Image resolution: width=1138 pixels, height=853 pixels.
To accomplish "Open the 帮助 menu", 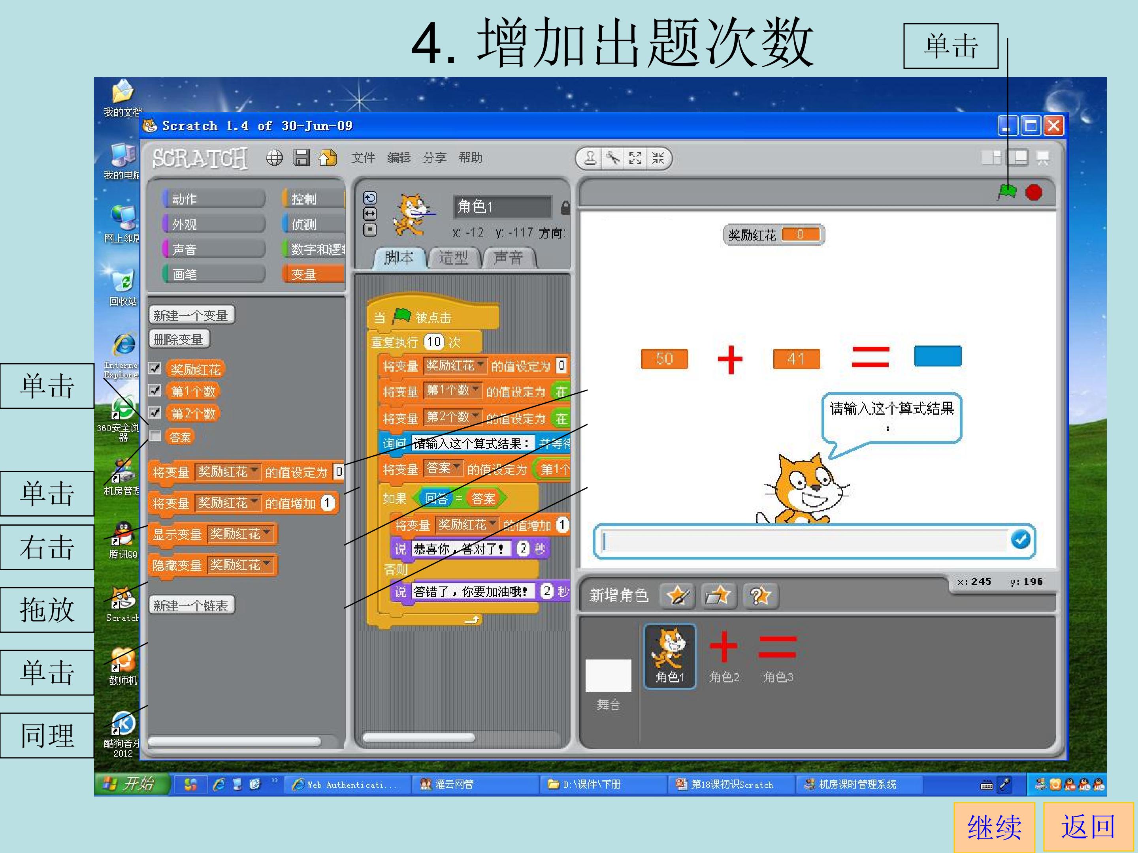I will (471, 158).
